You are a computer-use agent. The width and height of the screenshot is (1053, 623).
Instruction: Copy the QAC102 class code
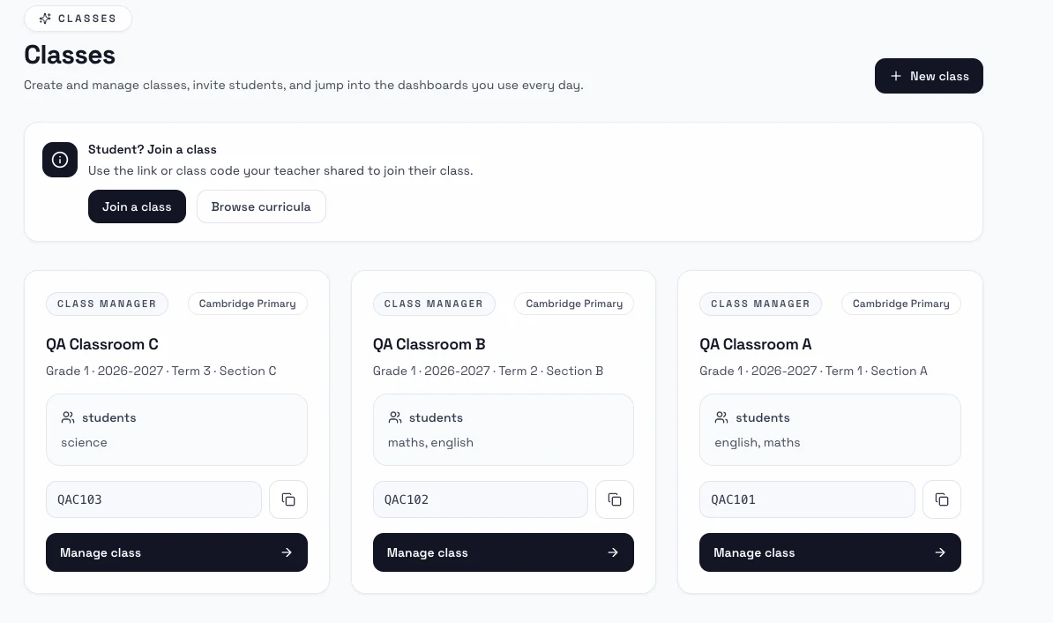615,499
